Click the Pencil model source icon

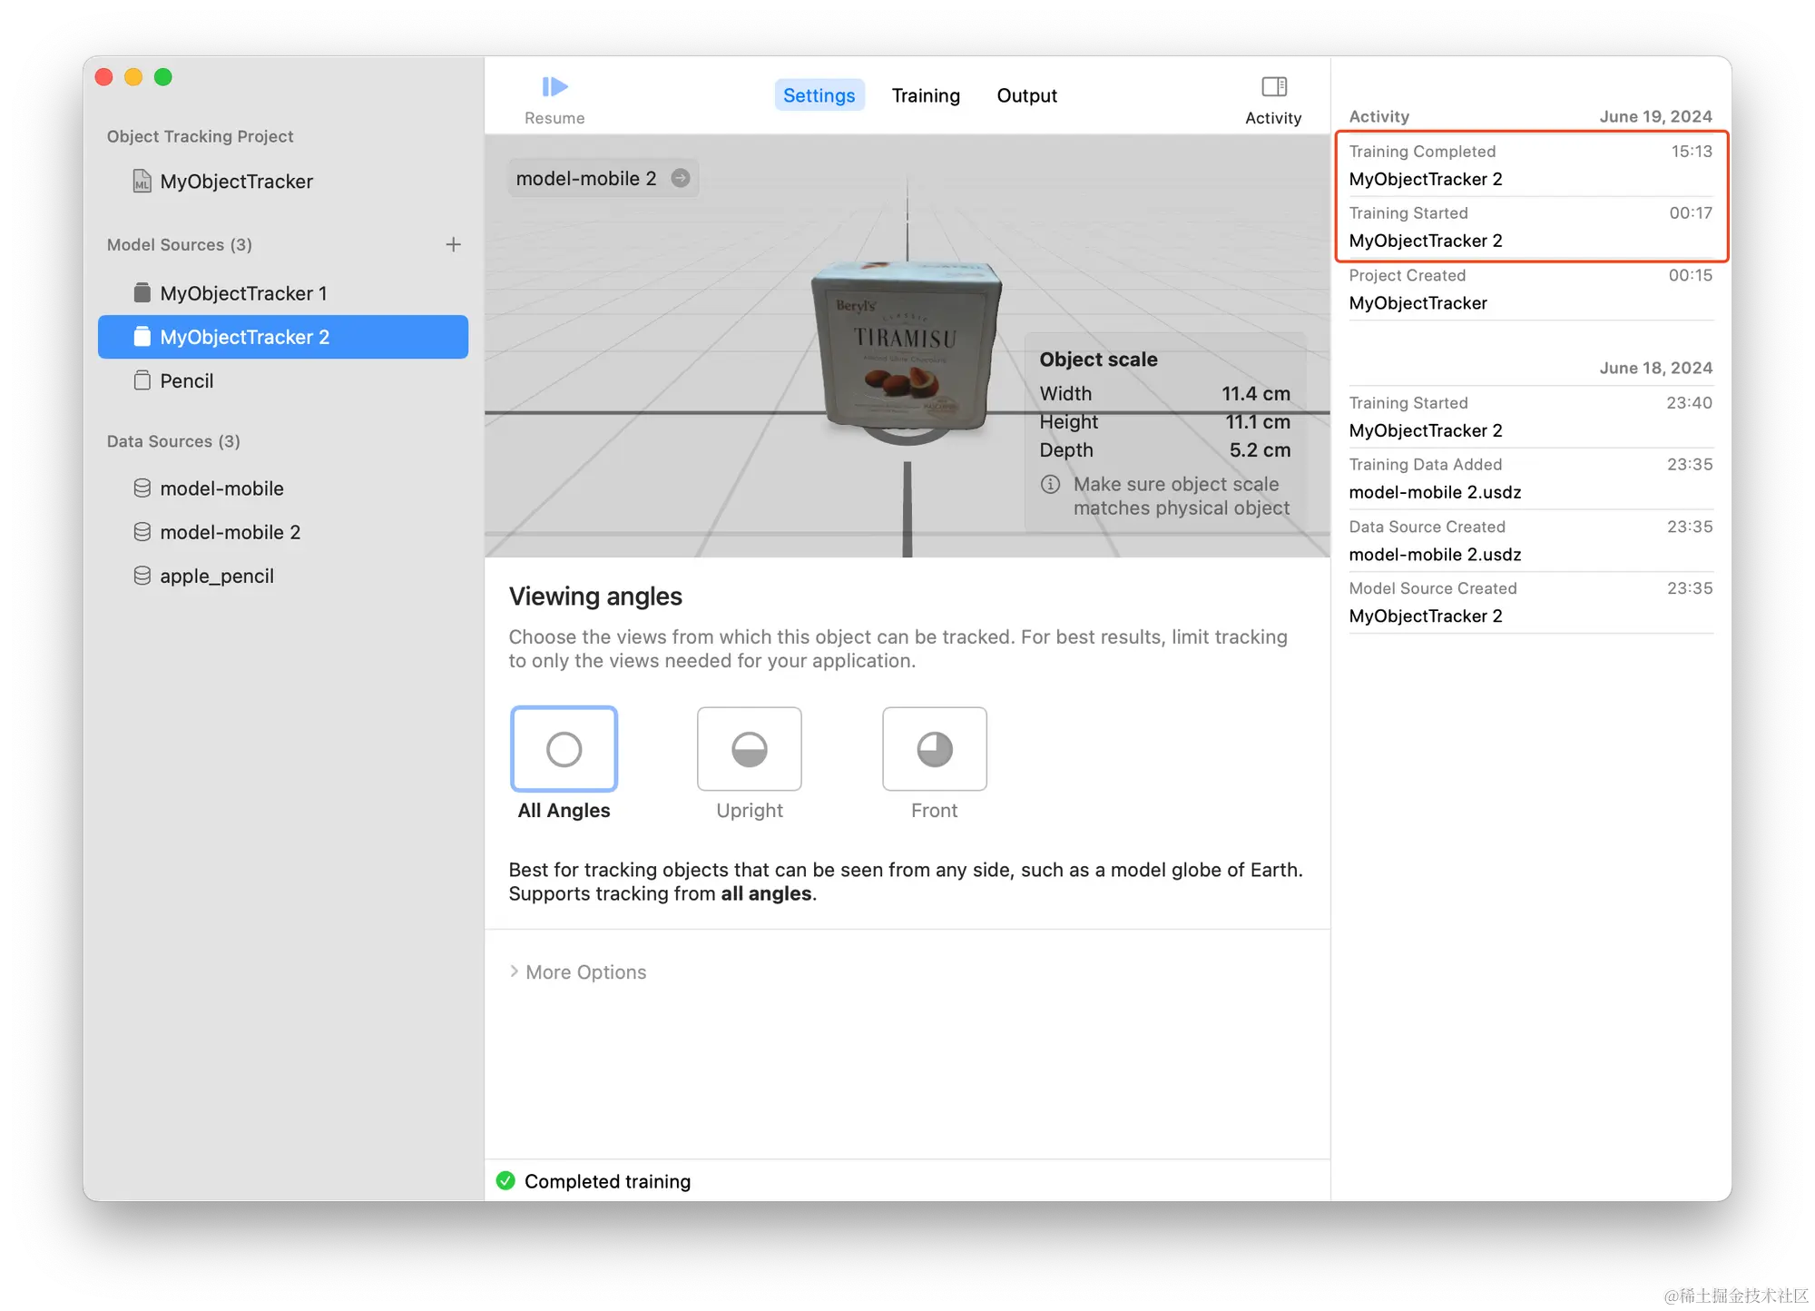point(142,380)
